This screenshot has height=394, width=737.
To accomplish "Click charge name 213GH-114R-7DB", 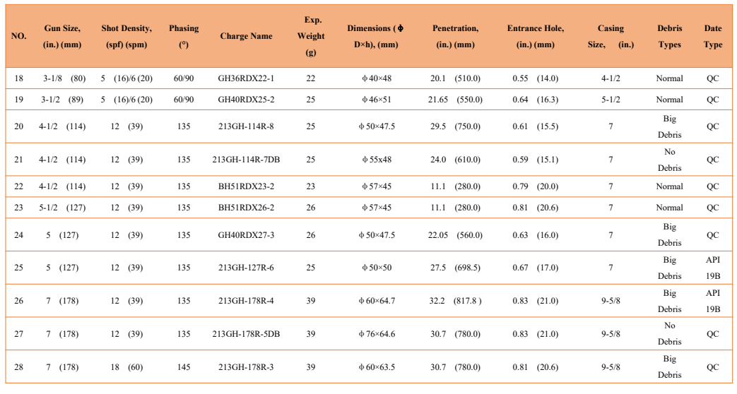I will point(246,160).
